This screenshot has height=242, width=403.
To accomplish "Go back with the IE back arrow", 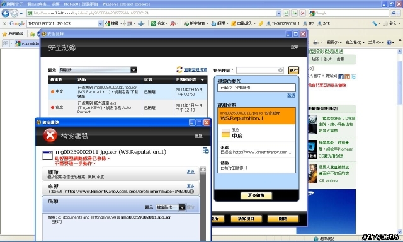I will 6,13.
